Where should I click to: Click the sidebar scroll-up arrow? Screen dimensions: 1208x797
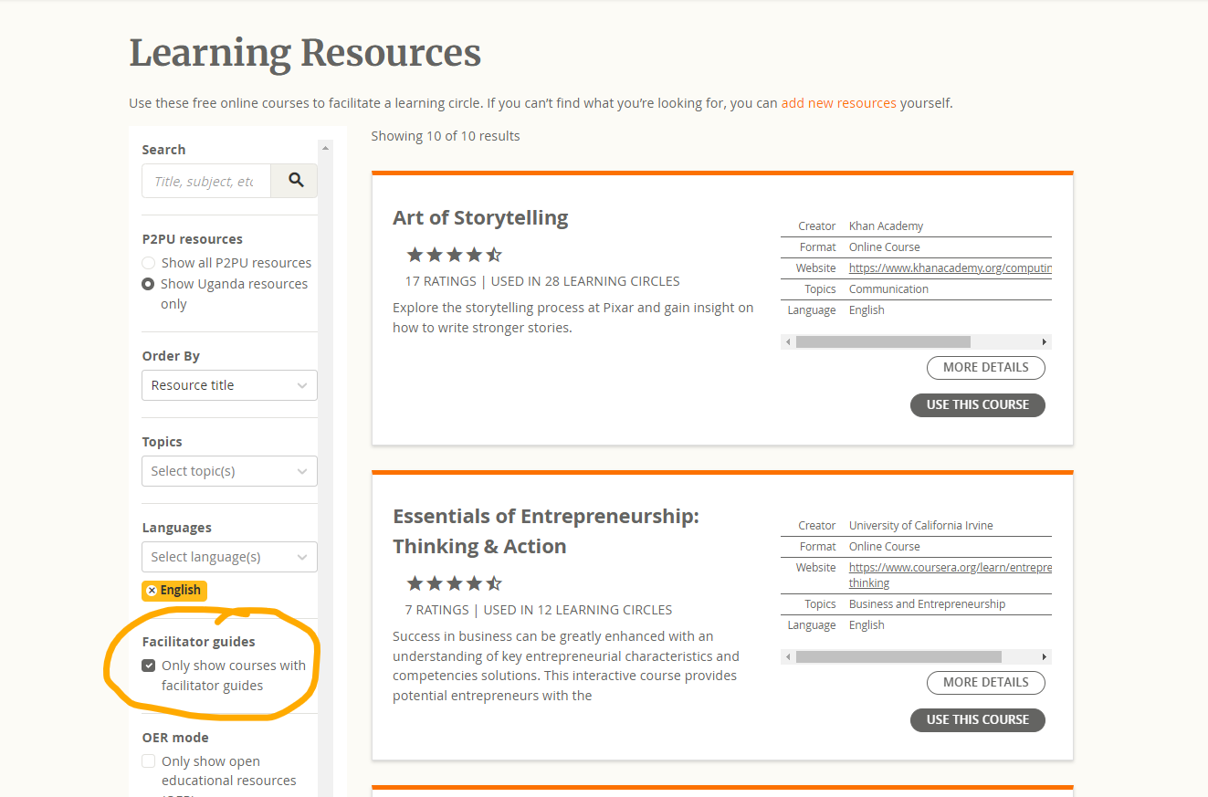point(326,148)
